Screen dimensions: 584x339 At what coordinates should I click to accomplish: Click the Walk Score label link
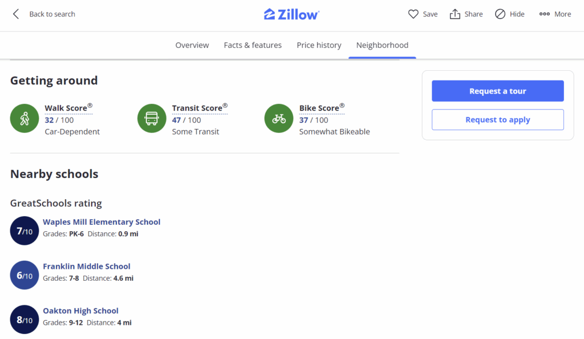[66, 108]
